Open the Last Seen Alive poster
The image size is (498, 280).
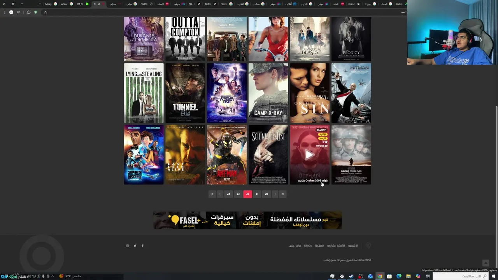tap(185, 154)
